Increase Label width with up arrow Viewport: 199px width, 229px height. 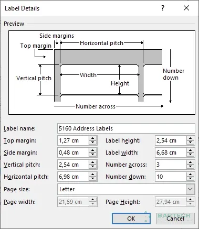pyautogui.click(x=190, y=150)
